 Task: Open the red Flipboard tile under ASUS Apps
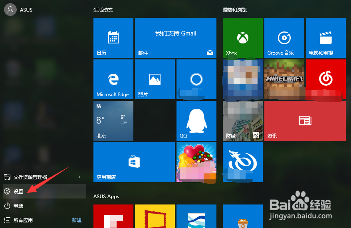tap(113, 216)
